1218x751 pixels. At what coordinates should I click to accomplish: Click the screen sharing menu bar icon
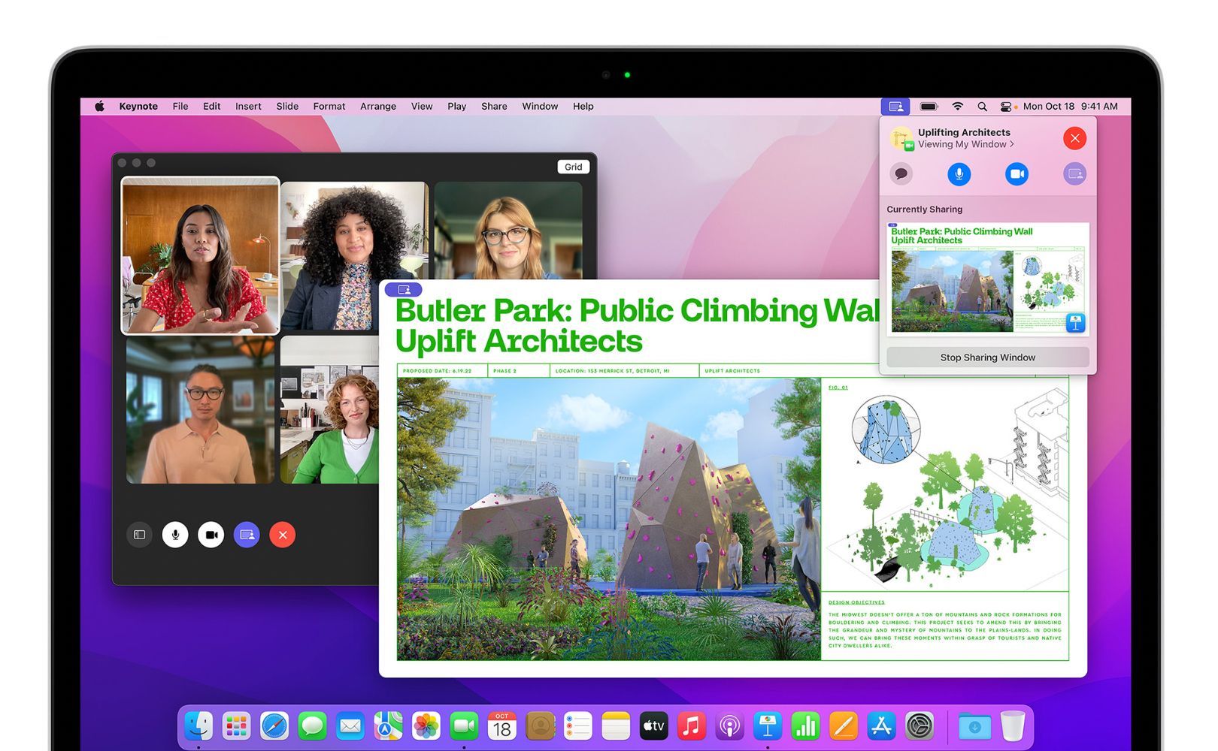895,107
